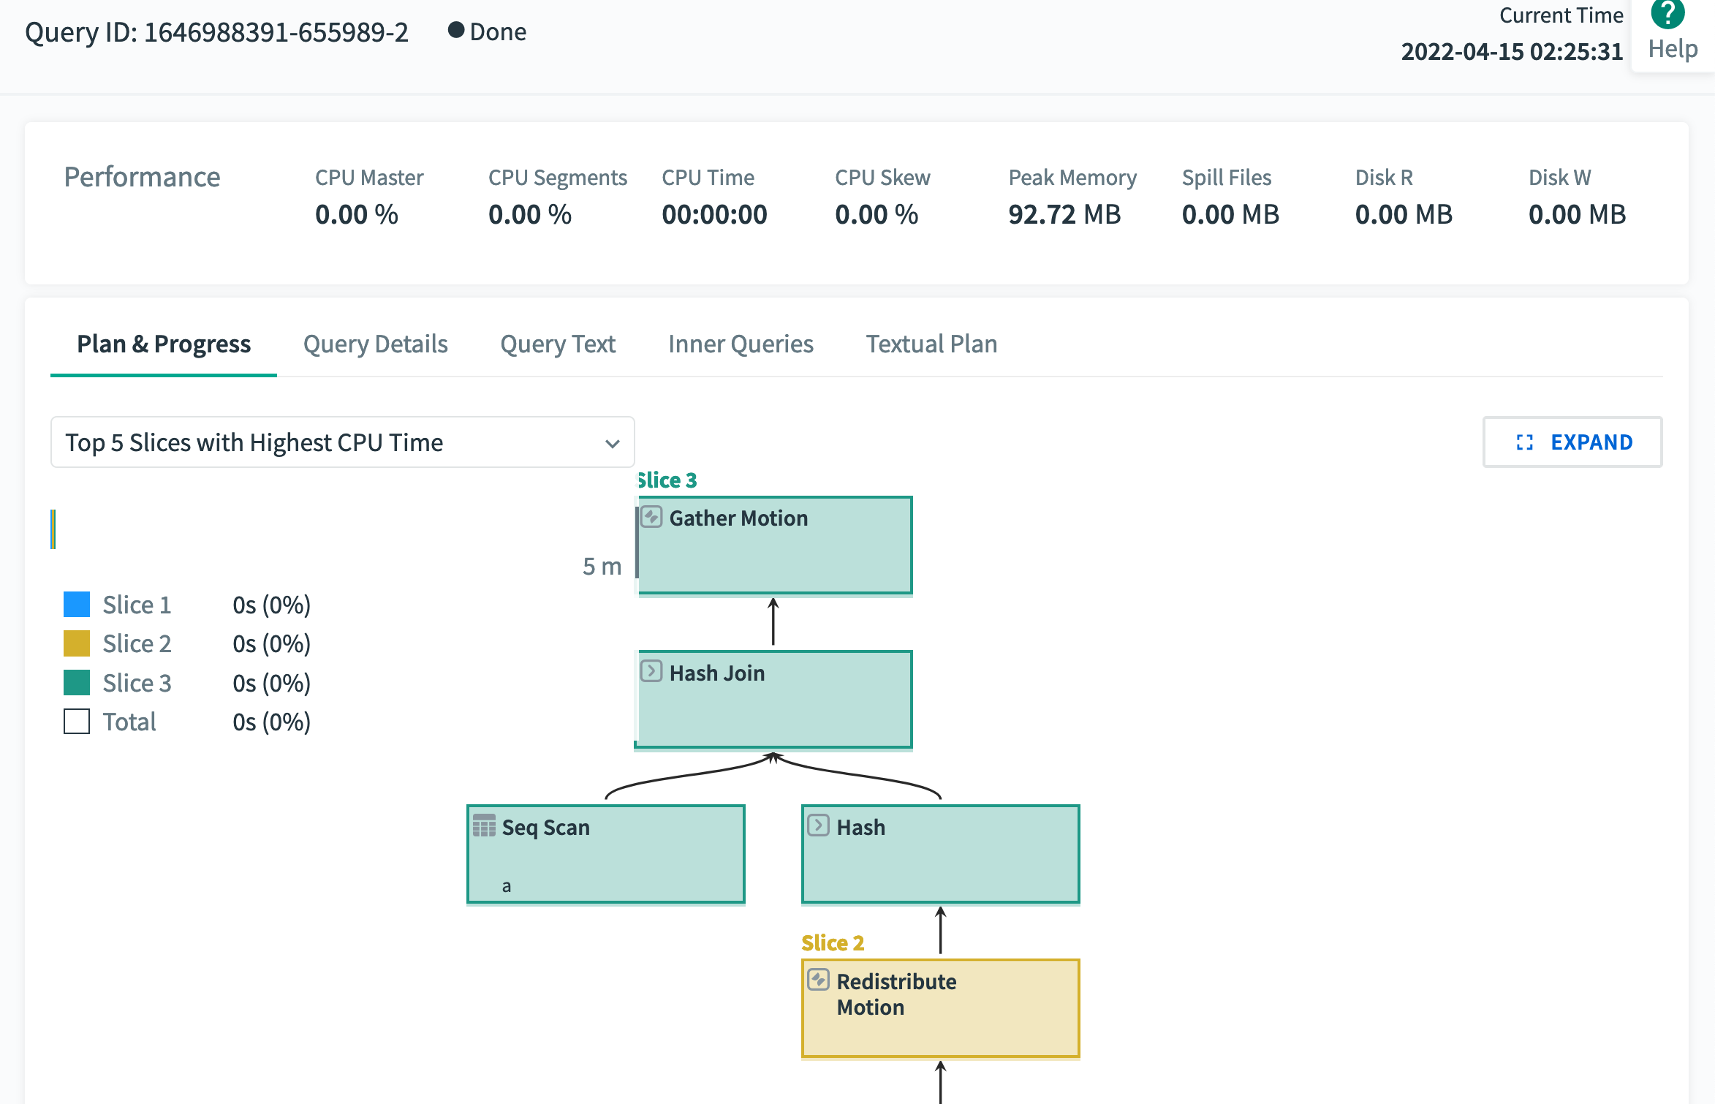The width and height of the screenshot is (1715, 1104).
Task: Click the Slice 2 yellow color swatch
Action: click(77, 643)
